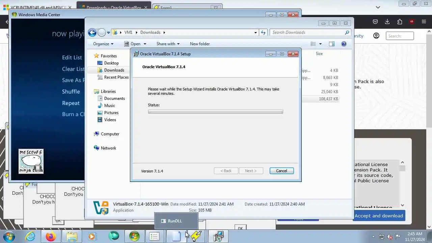Click Cancel in VirtualBox Setup
Screen dimensions: 432x243
pos(281,171)
